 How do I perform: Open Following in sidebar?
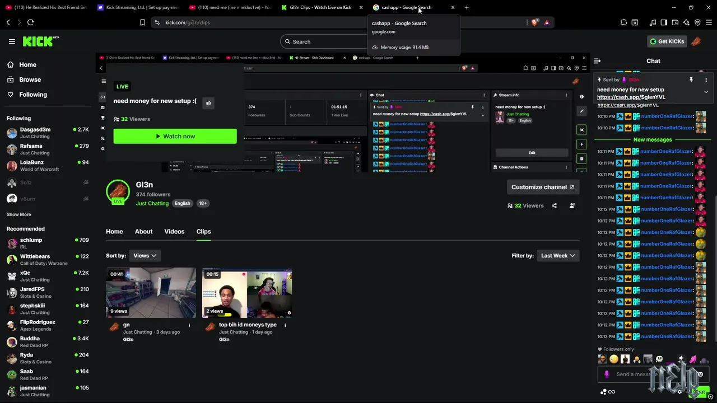33,95
